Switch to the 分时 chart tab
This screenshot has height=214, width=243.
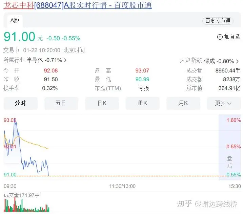tap(20, 103)
